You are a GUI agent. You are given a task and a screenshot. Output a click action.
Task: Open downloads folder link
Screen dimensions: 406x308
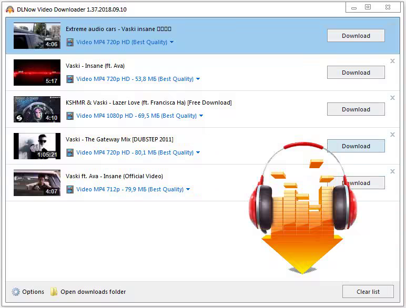tap(93, 292)
